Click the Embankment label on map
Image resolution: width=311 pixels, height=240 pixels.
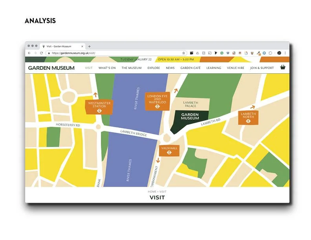[x=154, y=177]
